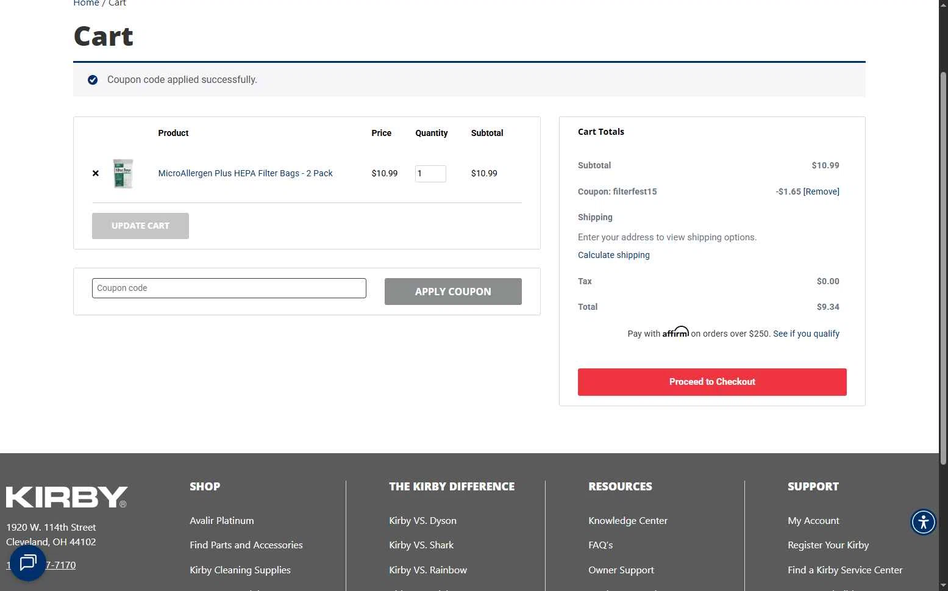Viewport: 948px width, 591px height.
Task: Click the Cart Totals subtotal $10.99
Action: point(825,165)
